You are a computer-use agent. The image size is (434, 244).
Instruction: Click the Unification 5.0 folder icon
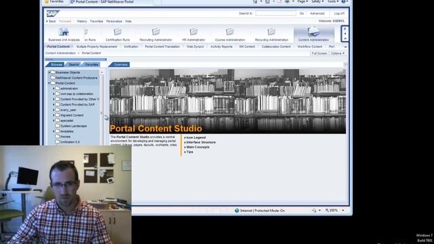(x=58, y=142)
